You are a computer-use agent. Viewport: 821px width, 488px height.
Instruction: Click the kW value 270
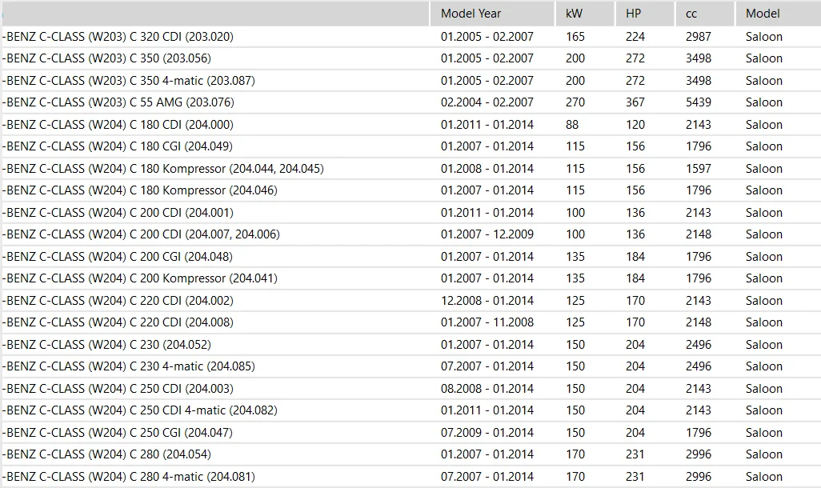click(x=575, y=102)
